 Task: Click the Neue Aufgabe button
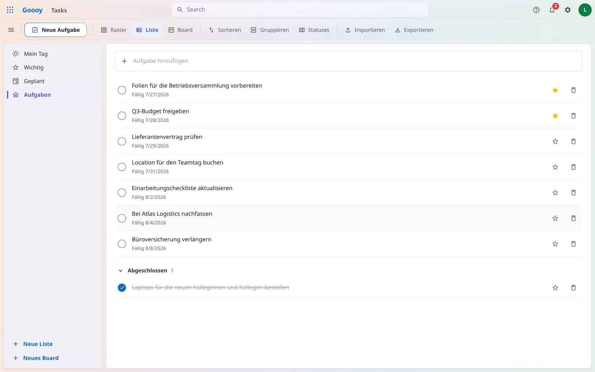[x=55, y=30]
